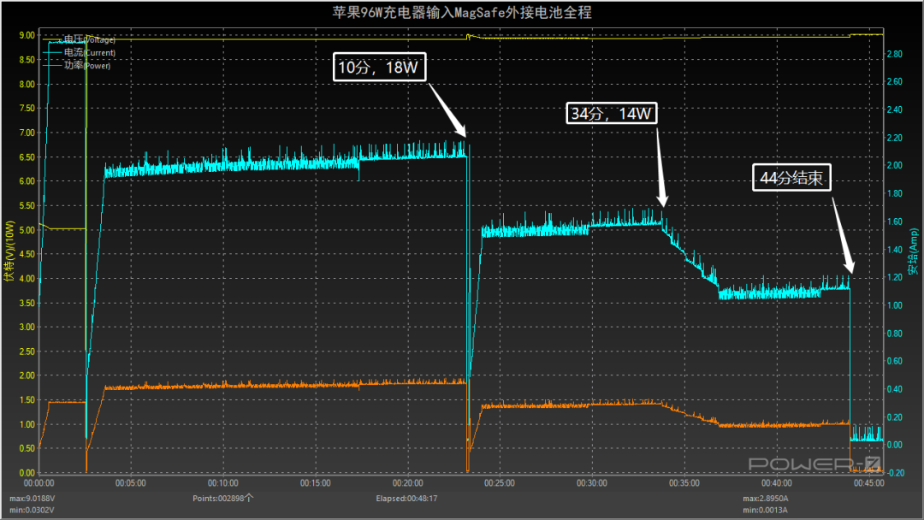This screenshot has width=924, height=520.
Task: Click the 00:00:00 time axis label
Action: [x=38, y=483]
